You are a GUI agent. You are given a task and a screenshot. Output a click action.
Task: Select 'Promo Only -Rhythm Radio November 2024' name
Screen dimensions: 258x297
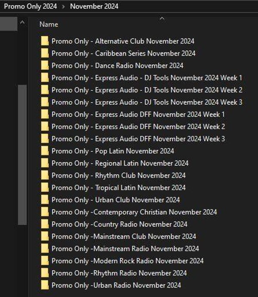[x=119, y=273]
